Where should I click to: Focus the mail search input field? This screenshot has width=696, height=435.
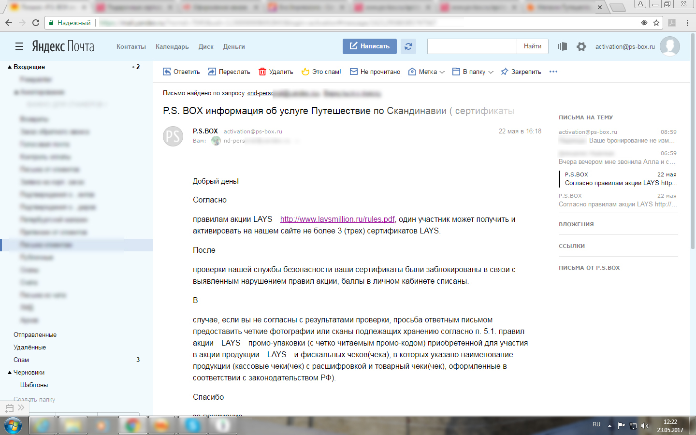(472, 46)
